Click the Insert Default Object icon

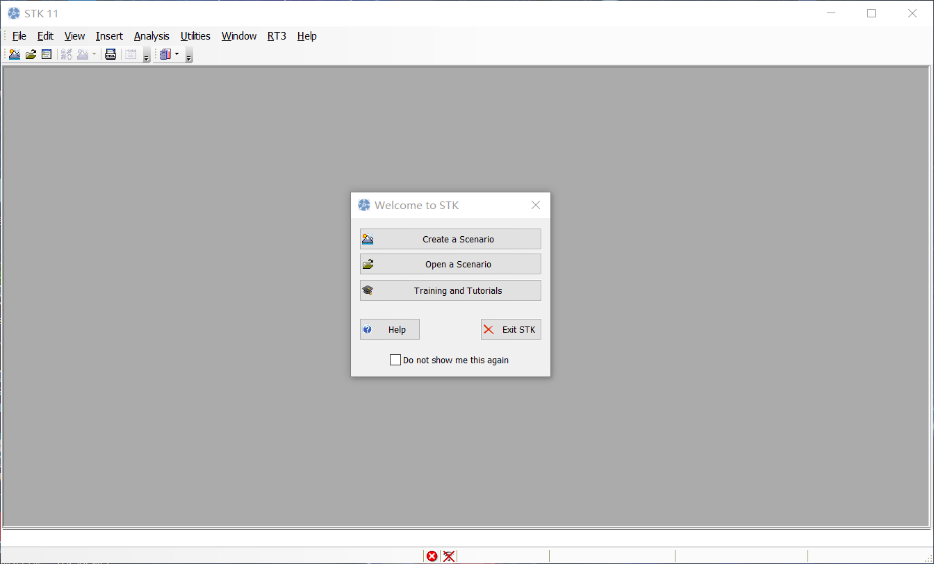click(67, 54)
